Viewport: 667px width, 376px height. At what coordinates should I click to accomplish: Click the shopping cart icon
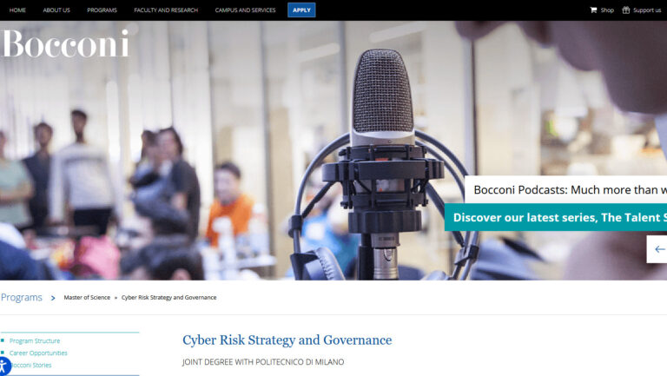593,10
